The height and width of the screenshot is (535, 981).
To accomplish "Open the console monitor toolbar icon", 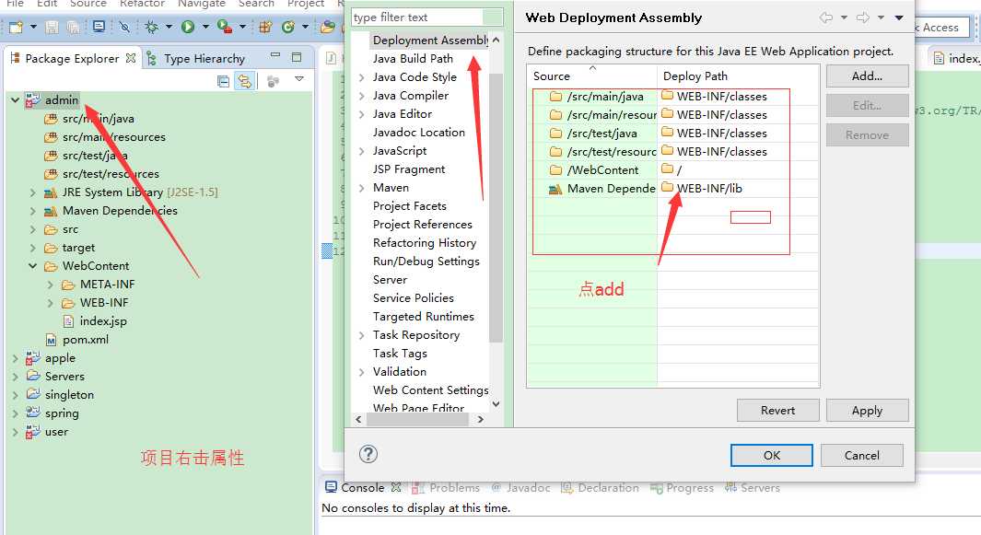I will [x=99, y=27].
